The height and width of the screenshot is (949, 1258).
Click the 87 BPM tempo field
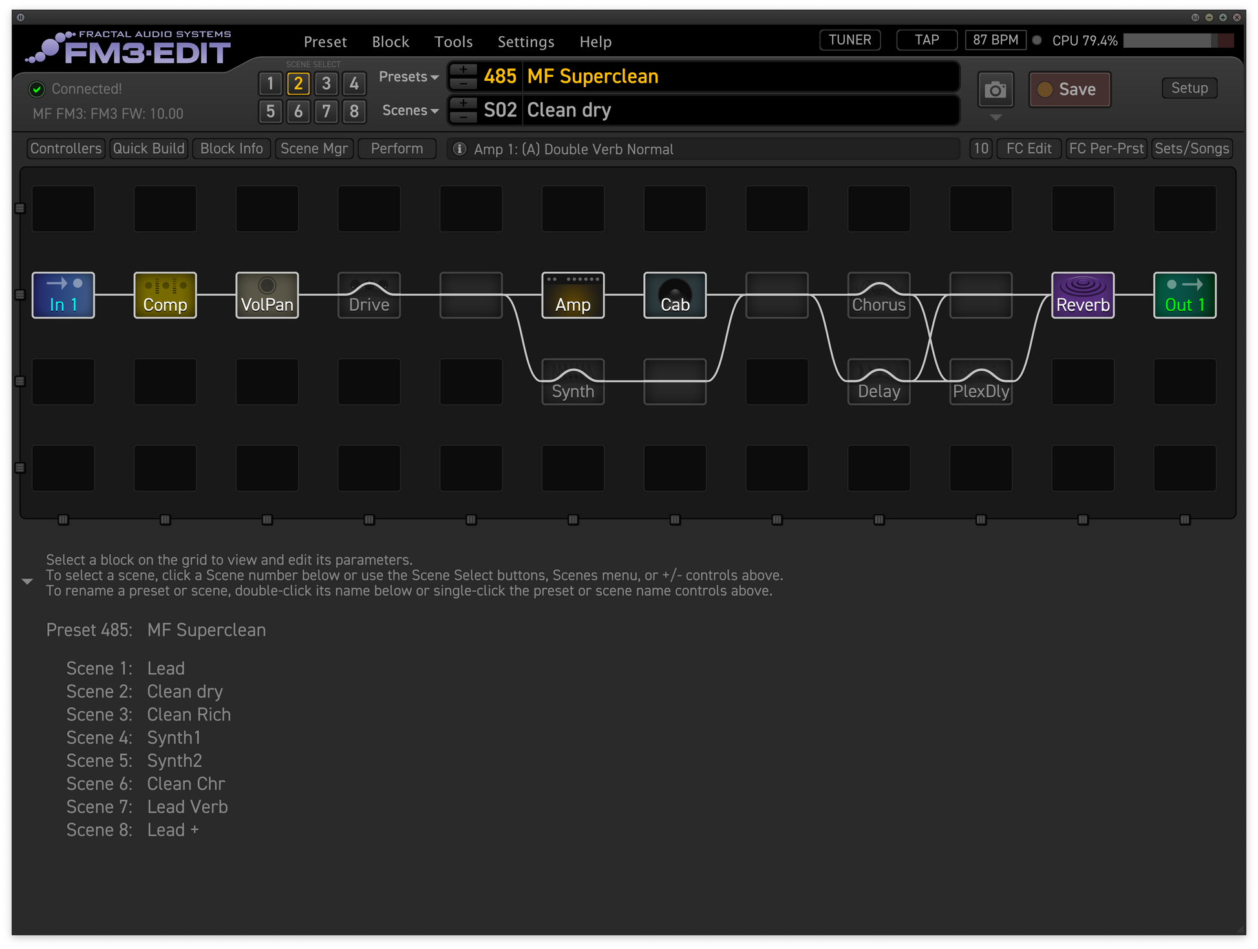pos(995,40)
